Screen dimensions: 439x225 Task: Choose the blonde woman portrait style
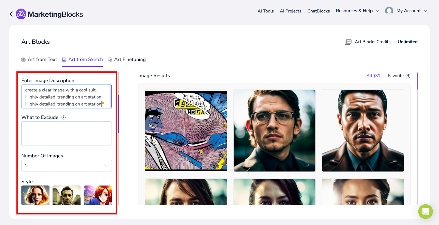(x=35, y=195)
